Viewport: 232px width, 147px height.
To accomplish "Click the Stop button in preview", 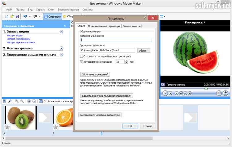I will 170,93.
